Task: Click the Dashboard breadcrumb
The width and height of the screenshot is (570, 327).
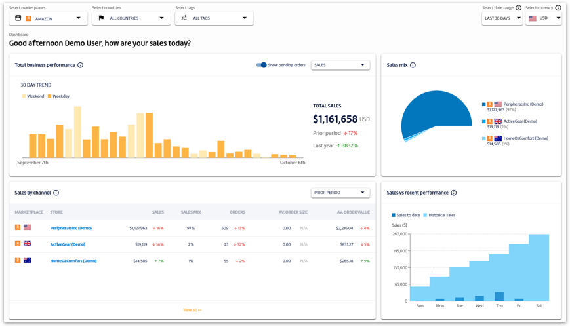Action: coord(18,35)
